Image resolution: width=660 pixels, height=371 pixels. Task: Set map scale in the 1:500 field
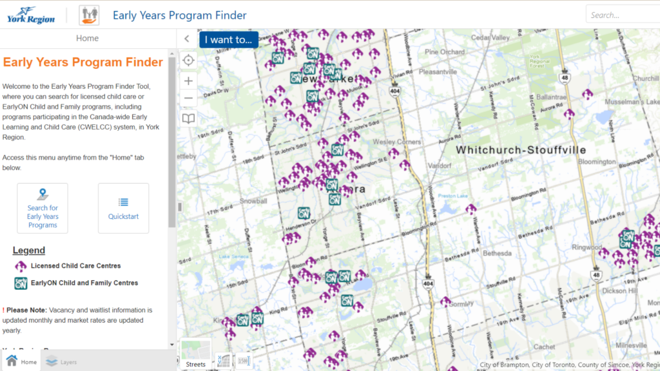pos(244,361)
